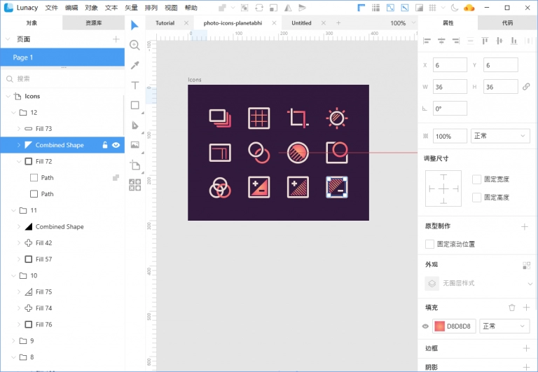Unlock the selected Combined Shape layer
Viewport: 538px width, 372px height.
105,145
